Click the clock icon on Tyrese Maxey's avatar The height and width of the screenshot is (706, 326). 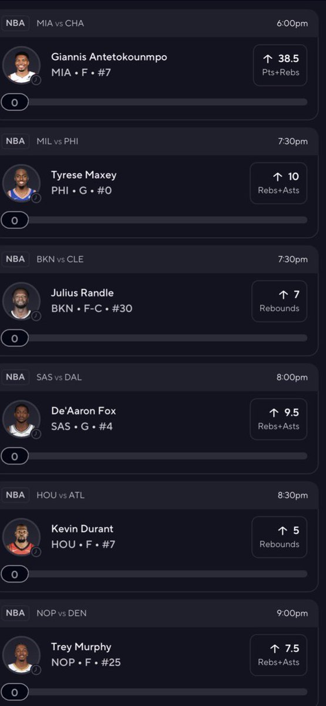point(36,198)
